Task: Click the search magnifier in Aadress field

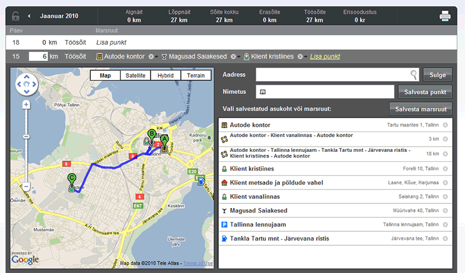Action: pos(413,74)
